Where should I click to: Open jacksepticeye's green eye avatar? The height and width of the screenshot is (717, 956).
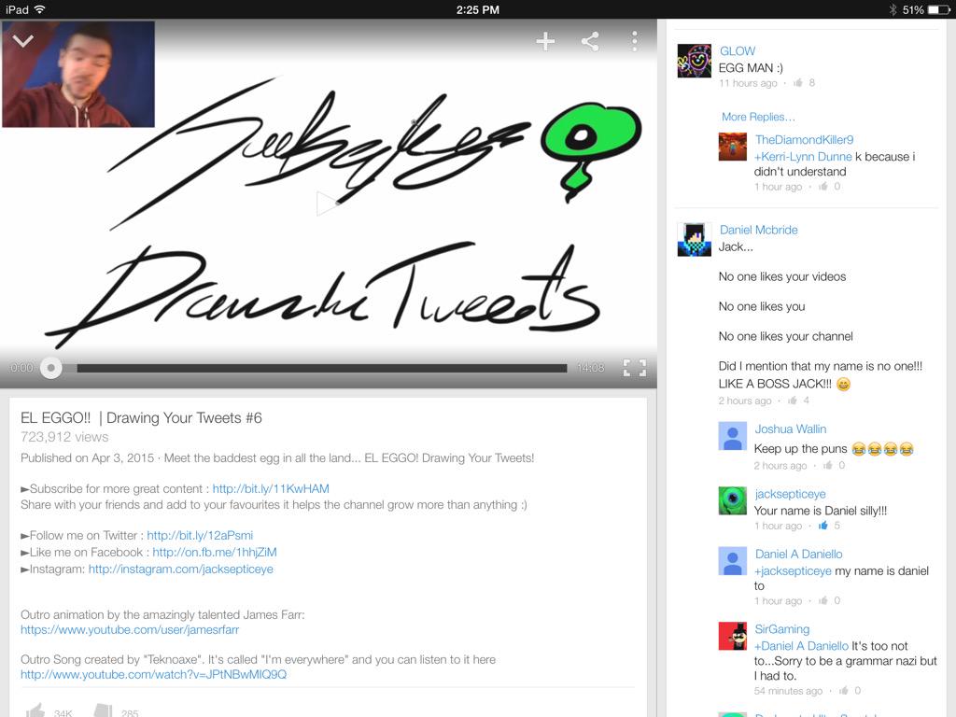[732, 500]
